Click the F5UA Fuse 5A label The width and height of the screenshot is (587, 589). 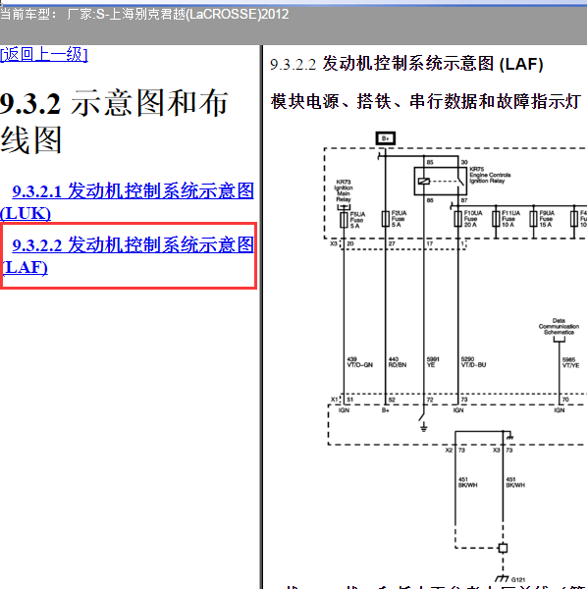pyautogui.click(x=357, y=220)
